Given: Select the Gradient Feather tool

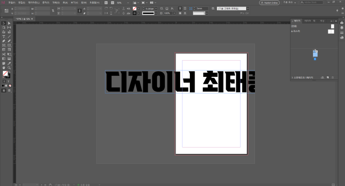Looking at the screenshot, I should [x=9, y=59].
